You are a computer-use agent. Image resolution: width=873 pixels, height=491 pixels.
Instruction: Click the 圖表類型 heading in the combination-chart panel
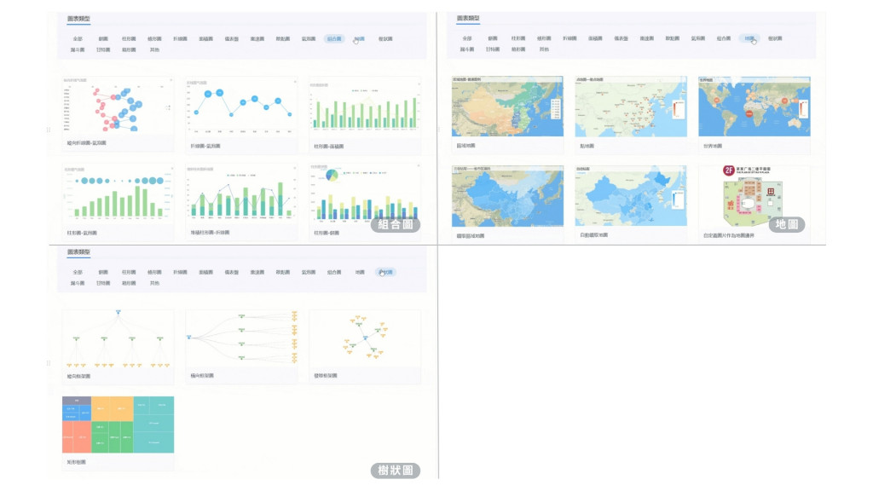coord(78,19)
